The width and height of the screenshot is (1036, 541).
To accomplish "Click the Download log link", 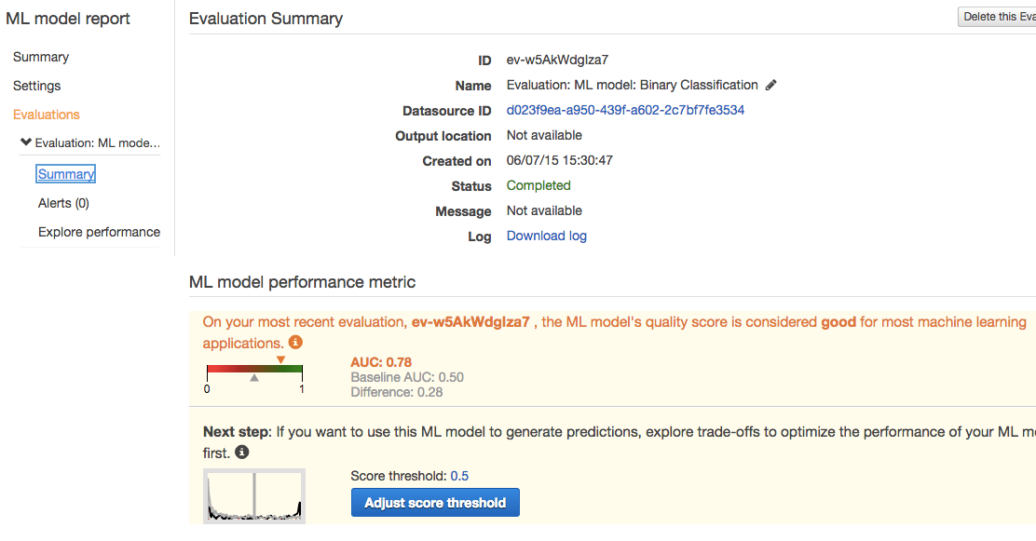I will tap(546, 236).
